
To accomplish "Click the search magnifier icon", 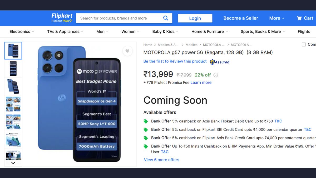I will click(x=166, y=18).
